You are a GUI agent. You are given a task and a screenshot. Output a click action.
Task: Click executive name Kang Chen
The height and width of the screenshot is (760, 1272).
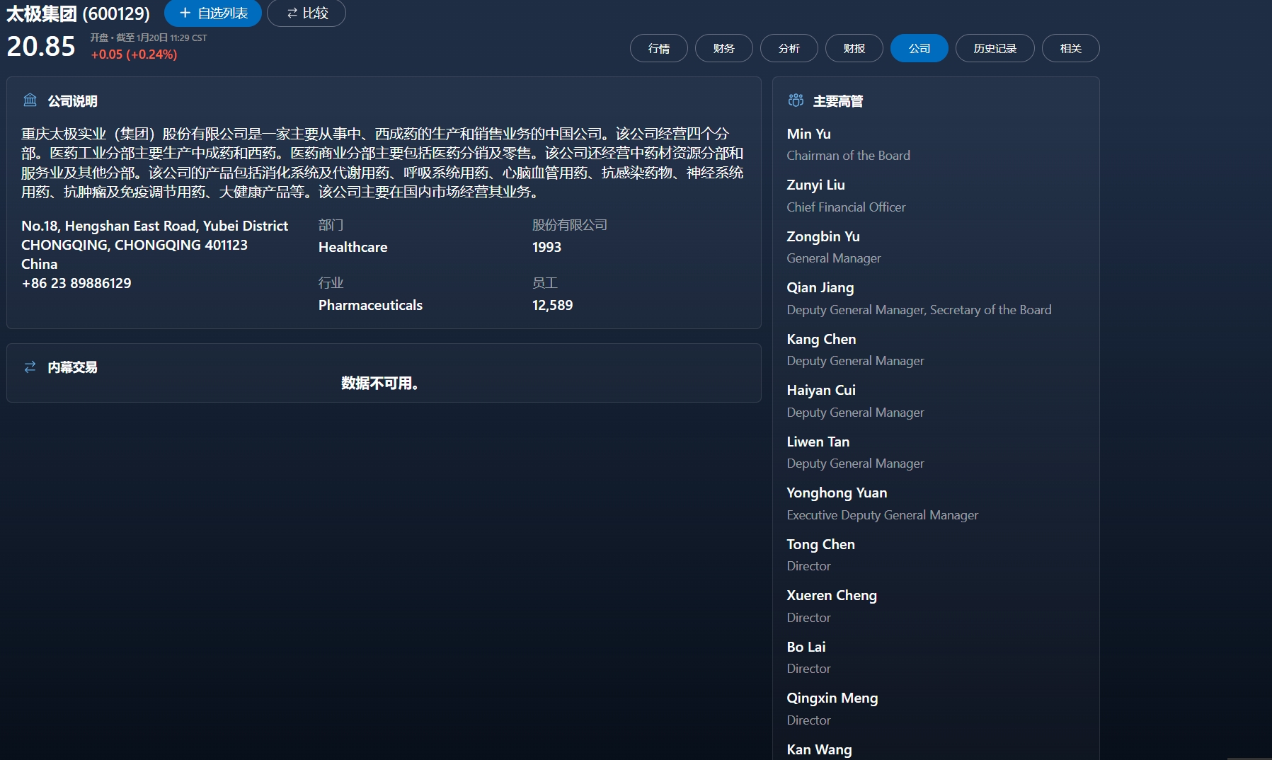pos(822,339)
